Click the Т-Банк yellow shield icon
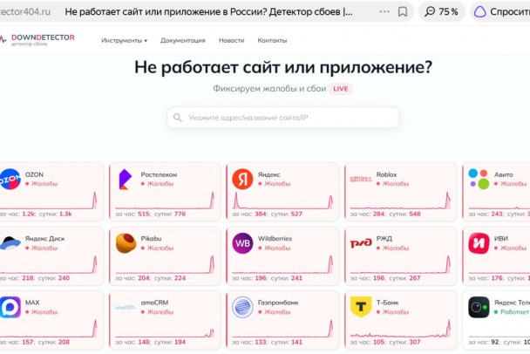The width and height of the screenshot is (530, 354). pyautogui.click(x=361, y=307)
